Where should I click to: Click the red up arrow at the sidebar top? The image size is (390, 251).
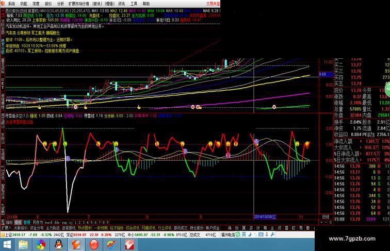click(x=3, y=11)
